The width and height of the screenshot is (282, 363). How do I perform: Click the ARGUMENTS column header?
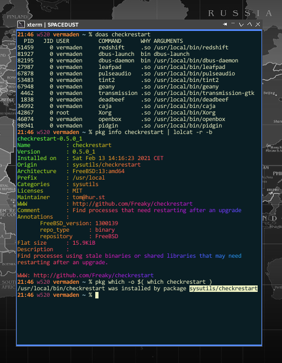coord(168,41)
